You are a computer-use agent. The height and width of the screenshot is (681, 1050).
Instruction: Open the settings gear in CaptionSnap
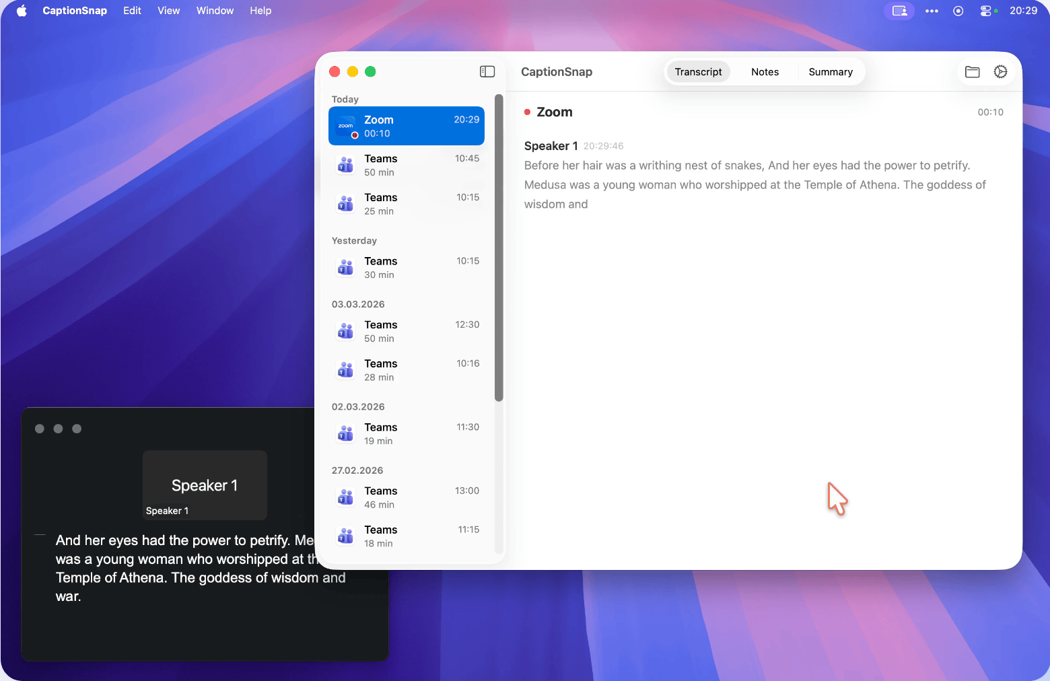[x=1001, y=71]
